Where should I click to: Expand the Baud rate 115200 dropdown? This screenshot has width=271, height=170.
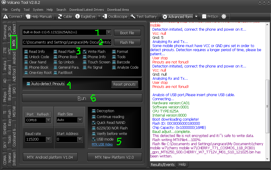(x=48, y=140)
